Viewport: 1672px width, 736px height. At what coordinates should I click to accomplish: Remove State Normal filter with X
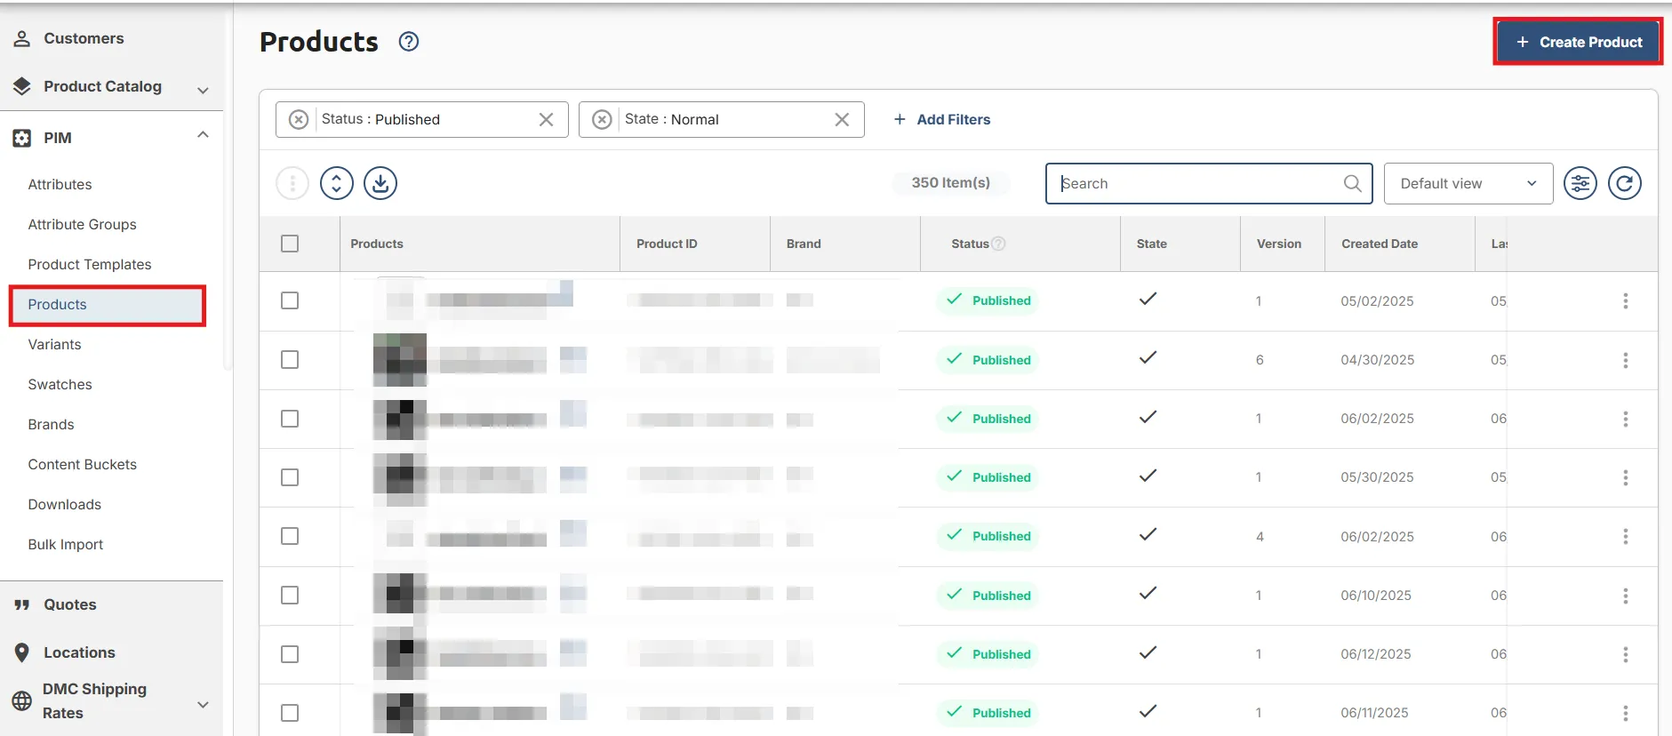(842, 119)
